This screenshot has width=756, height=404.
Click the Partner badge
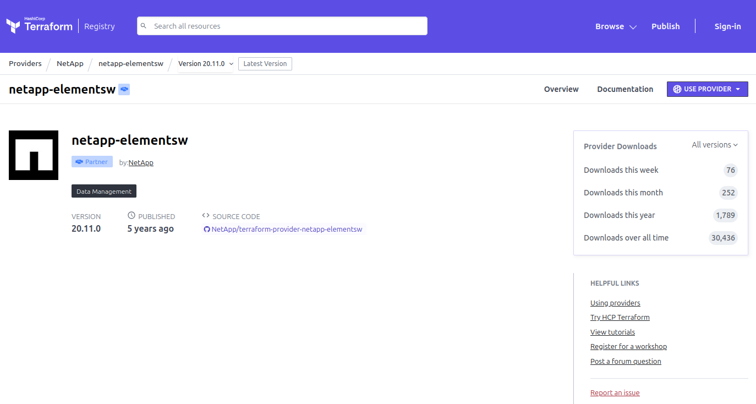coord(92,162)
